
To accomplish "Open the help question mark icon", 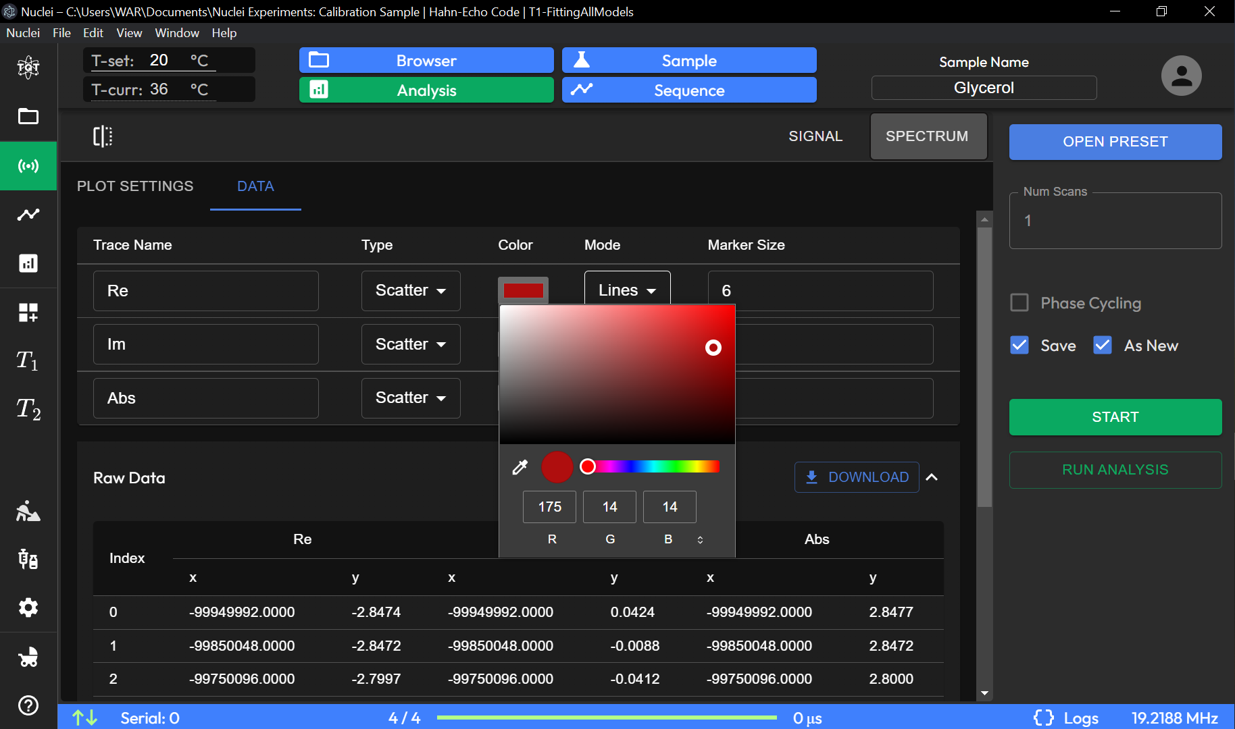I will pos(28,705).
